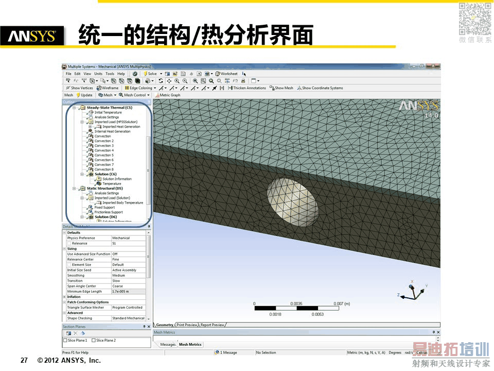Open the Worksheet view
The image size is (494, 371).
(x=226, y=74)
